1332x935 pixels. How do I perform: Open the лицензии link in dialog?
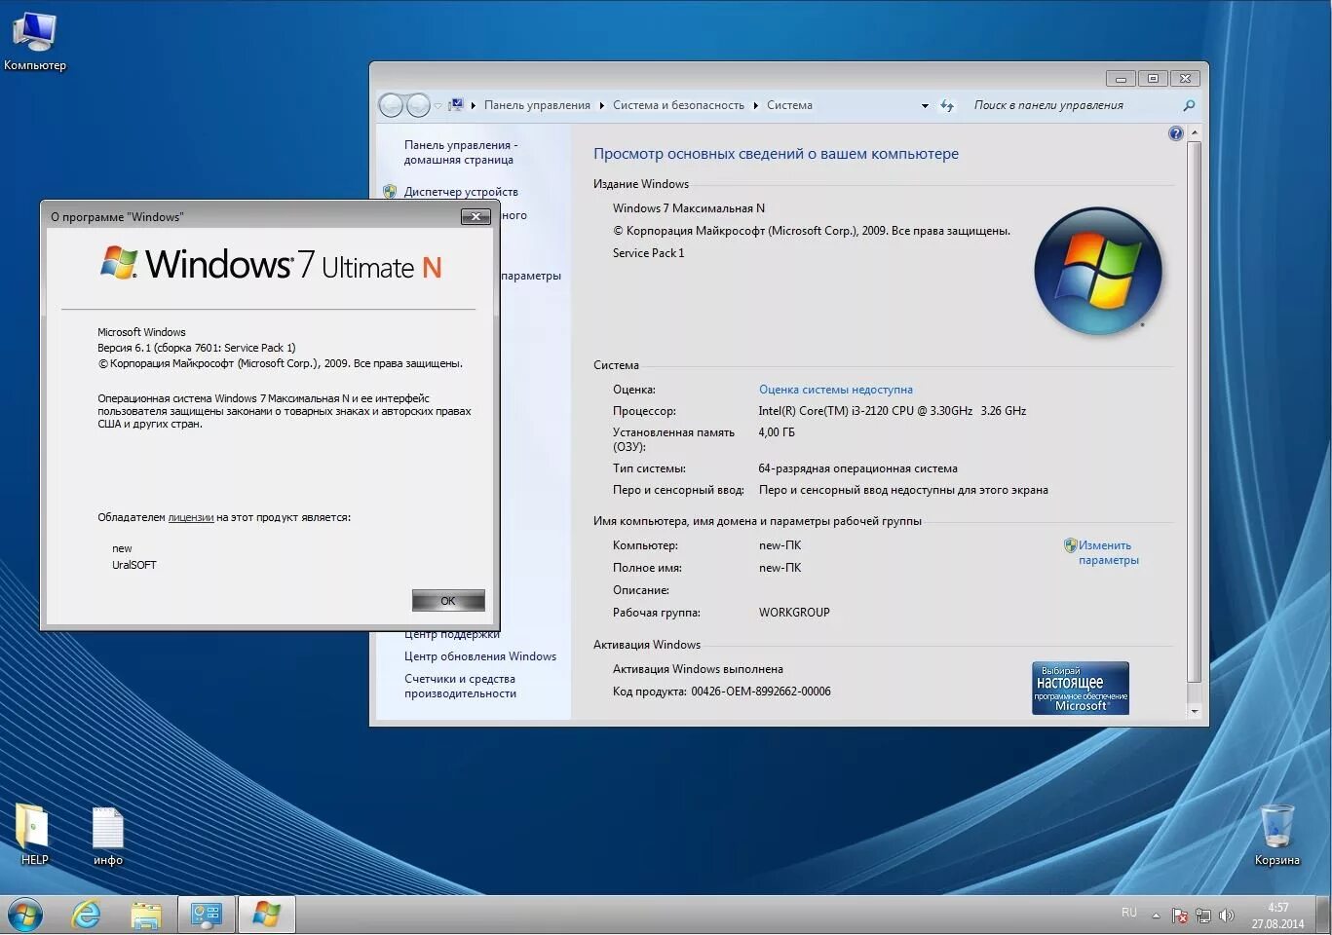click(x=191, y=517)
